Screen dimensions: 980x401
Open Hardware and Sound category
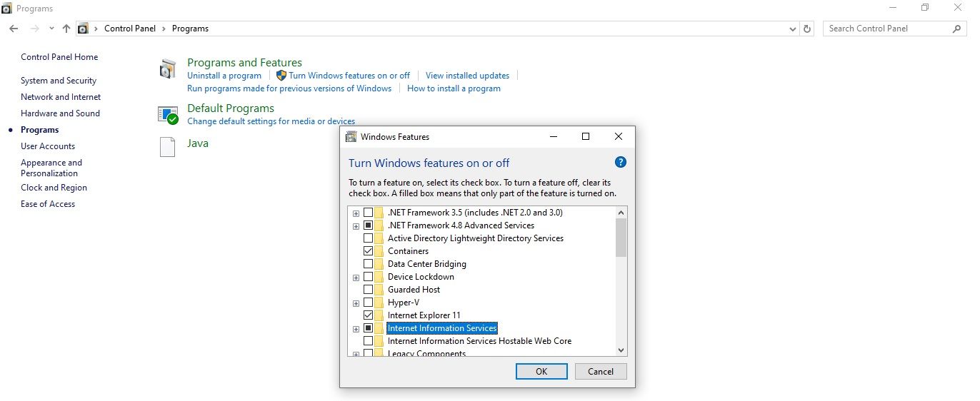click(x=60, y=113)
